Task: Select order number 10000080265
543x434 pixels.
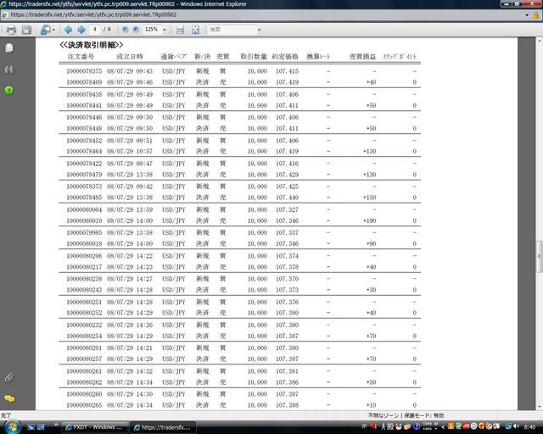Action: pos(84,405)
